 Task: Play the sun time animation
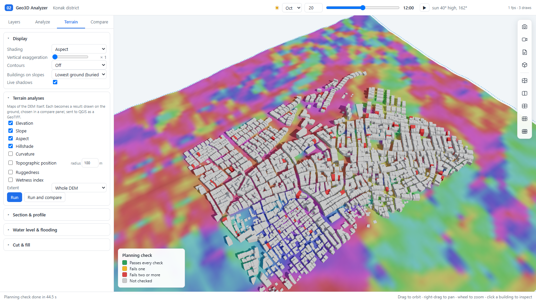424,8
